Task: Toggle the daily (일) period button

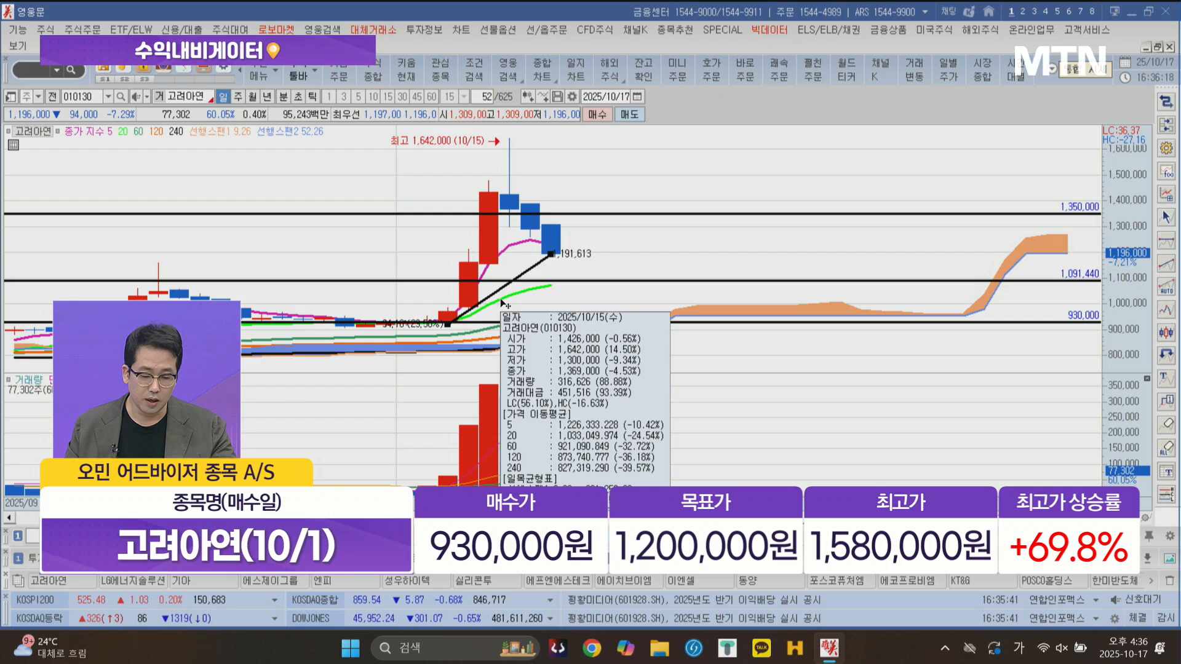Action: click(x=223, y=97)
